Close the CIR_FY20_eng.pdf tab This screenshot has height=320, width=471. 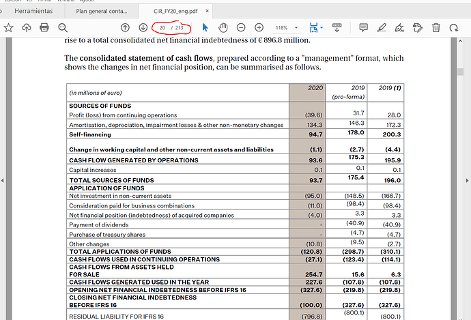(208, 11)
